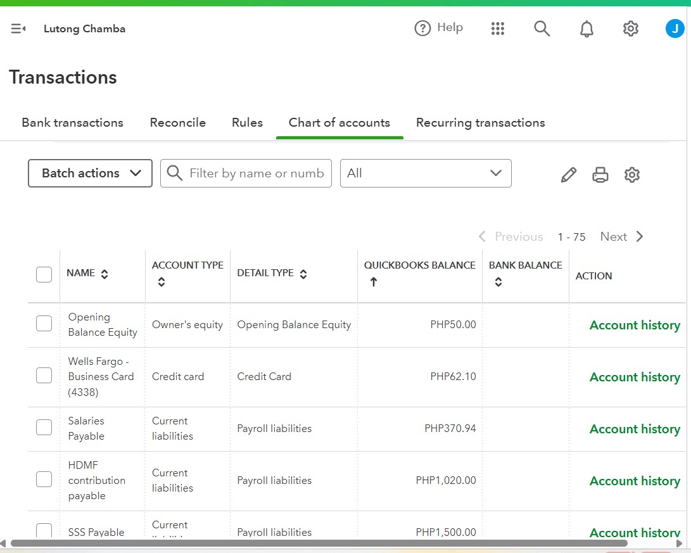
Task: Click the Owner's equity account type cell
Action: click(187, 325)
